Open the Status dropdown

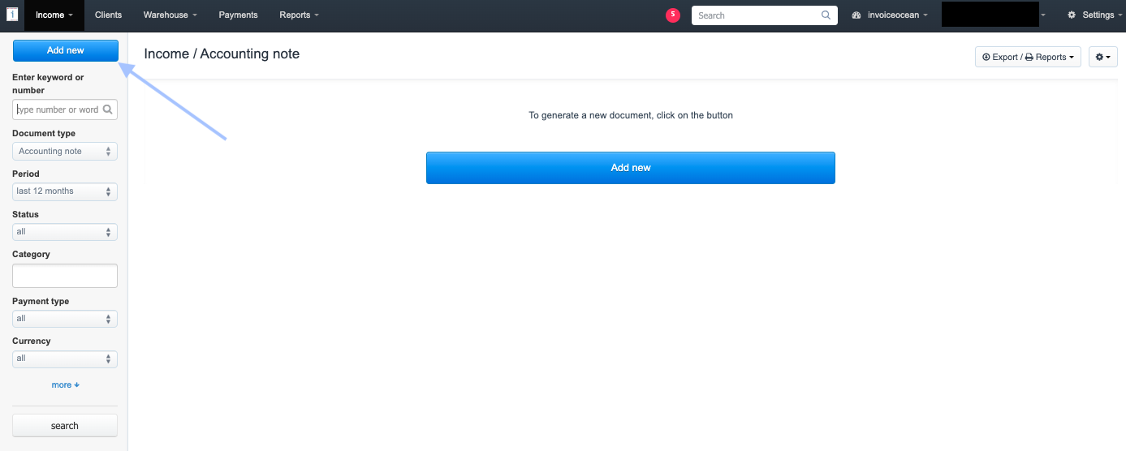click(65, 232)
